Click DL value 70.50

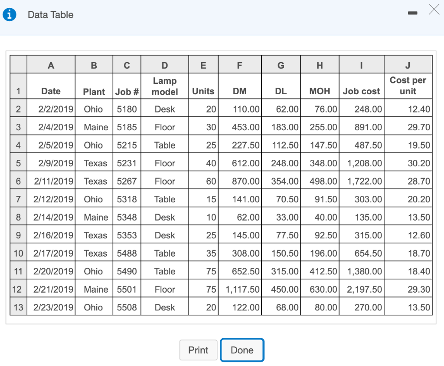pos(281,198)
